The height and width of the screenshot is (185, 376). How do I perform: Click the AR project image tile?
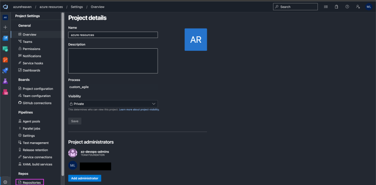196,40
